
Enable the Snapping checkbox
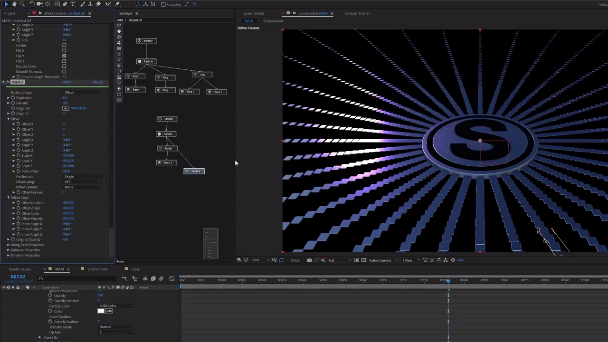[x=163, y=4]
